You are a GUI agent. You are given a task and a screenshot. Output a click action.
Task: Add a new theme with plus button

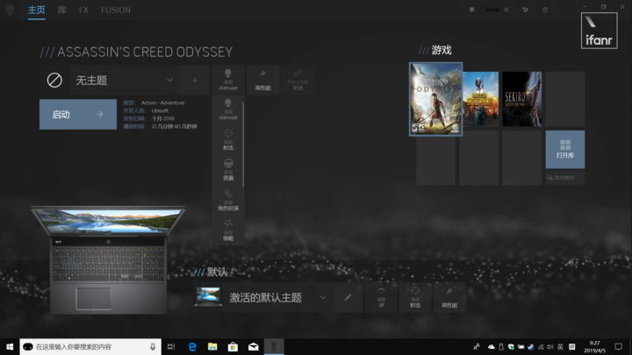[x=195, y=80]
